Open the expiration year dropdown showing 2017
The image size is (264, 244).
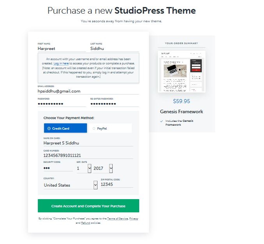click(103, 168)
